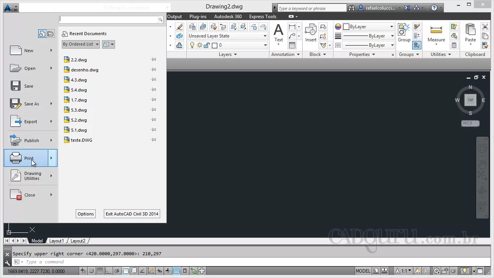Click the Leader tool icon
494x278 pixels.
coord(292,36)
